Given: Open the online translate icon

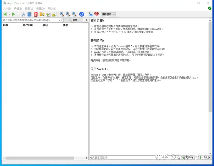Looking at the screenshot, I should pos(90,14).
